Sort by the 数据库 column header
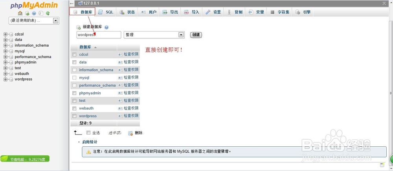The image size is (393, 171). [x=85, y=47]
